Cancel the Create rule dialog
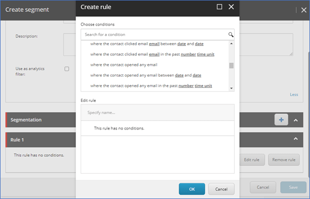310x199 pixels. tap(221, 189)
